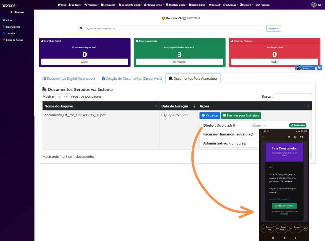This screenshot has height=241, width=325.
Task: Click Reenviar para Assinatura button
Action: pos(241,116)
